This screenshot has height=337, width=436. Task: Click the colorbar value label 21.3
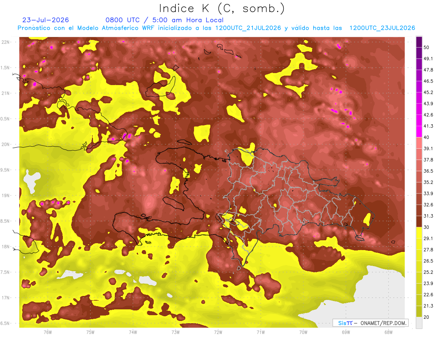428,306
